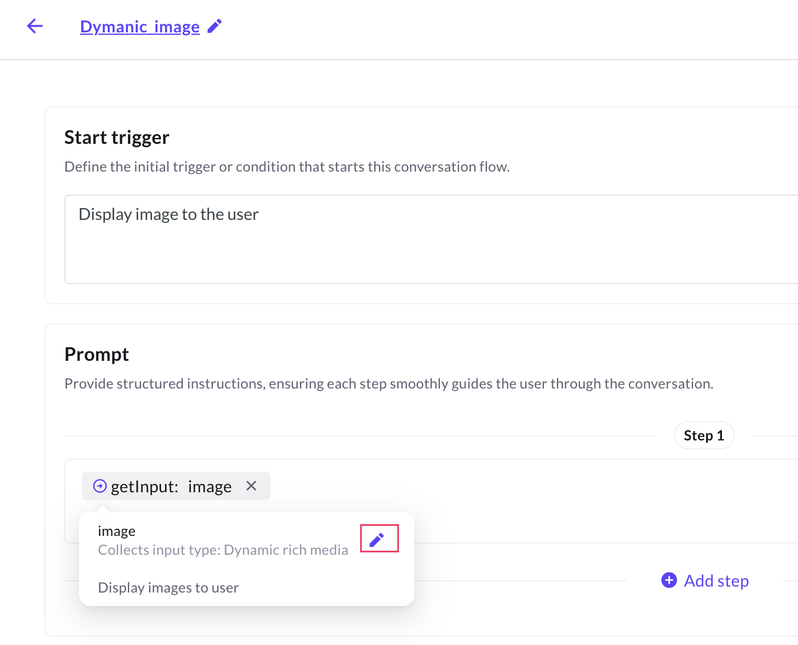Click 'Collects input type: Dynamic rich media' text

[223, 550]
